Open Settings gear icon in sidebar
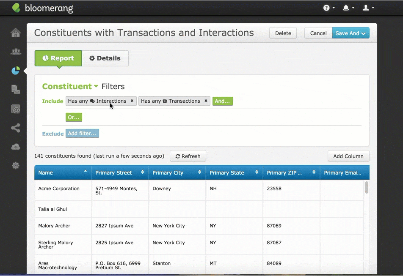Screen dimensions: 403x276 (x=16, y=166)
